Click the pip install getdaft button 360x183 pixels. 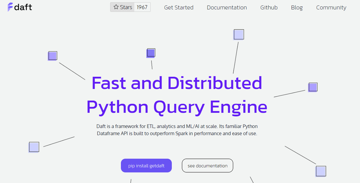[x=146, y=166]
